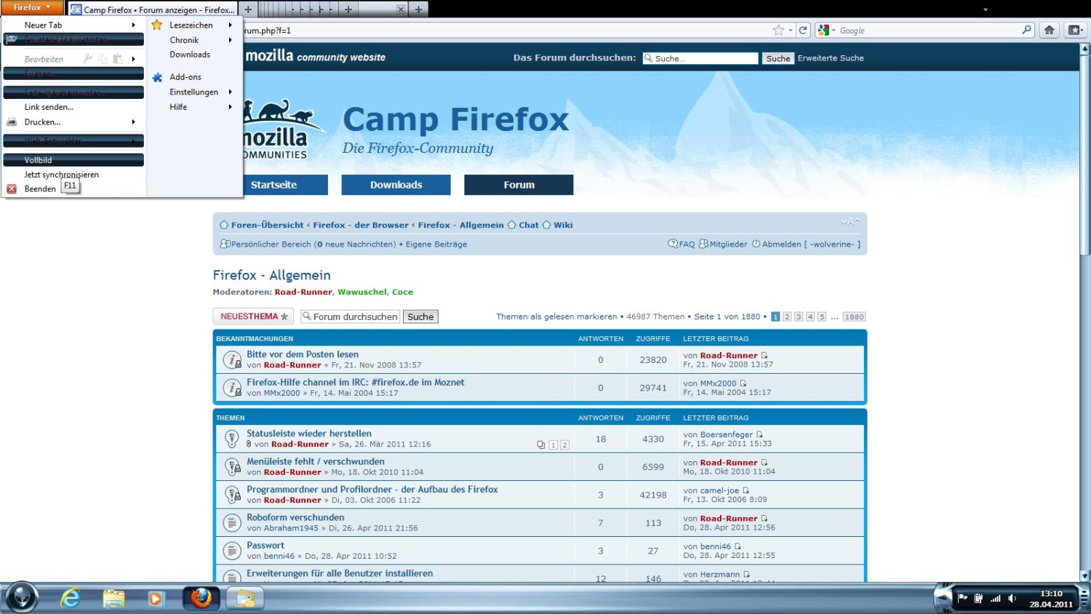Go to page 2 of the forum
The height and width of the screenshot is (614, 1091).
click(x=787, y=316)
